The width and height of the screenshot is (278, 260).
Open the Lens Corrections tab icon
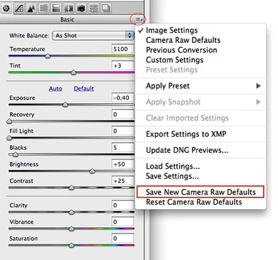tap(69, 8)
